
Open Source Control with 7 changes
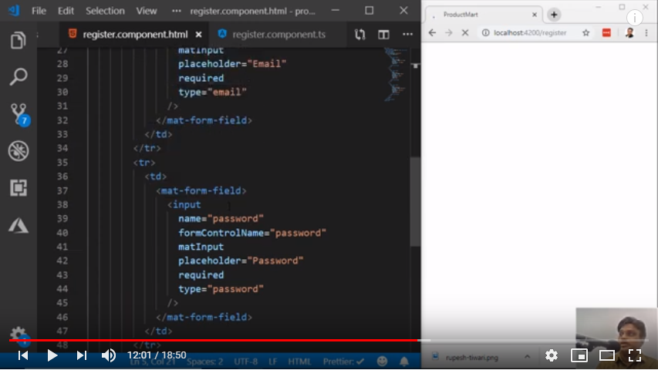pos(19,113)
